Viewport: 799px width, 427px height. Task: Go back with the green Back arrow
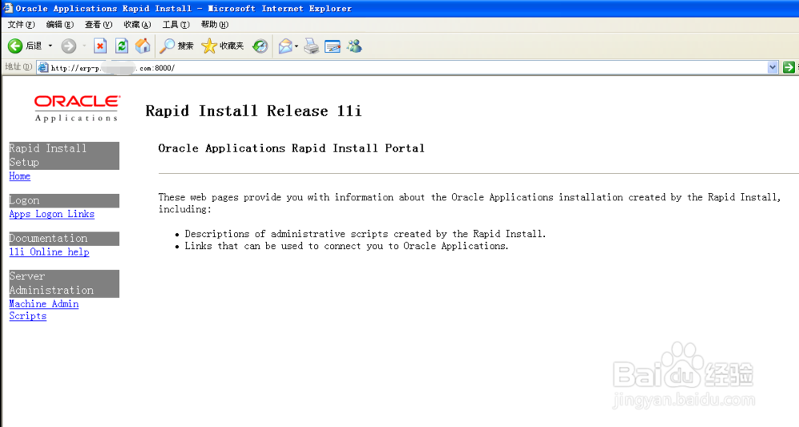point(15,46)
